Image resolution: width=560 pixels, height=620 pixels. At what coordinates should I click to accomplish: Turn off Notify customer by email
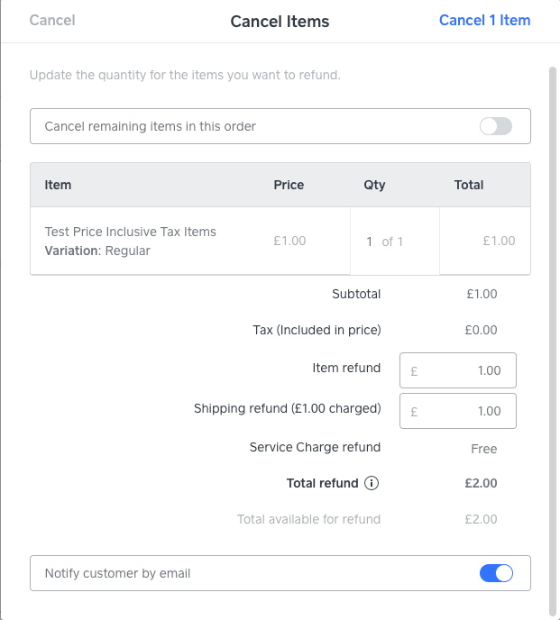(x=496, y=573)
